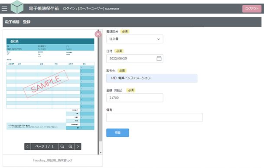
Task: Go to the previous PDF page
Action: (28, 146)
